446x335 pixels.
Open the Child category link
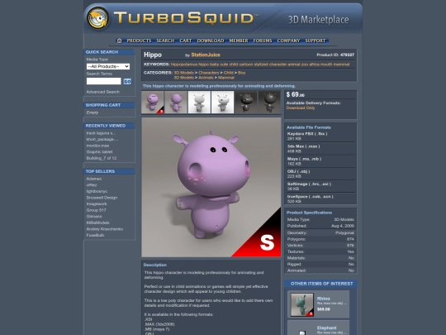[229, 73]
